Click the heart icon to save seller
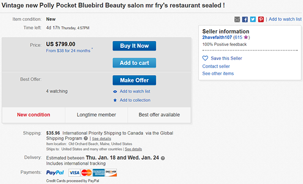The height and width of the screenshot is (184, 303). 205,58
